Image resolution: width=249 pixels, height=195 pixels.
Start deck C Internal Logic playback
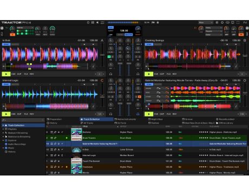[x=6, y=114]
